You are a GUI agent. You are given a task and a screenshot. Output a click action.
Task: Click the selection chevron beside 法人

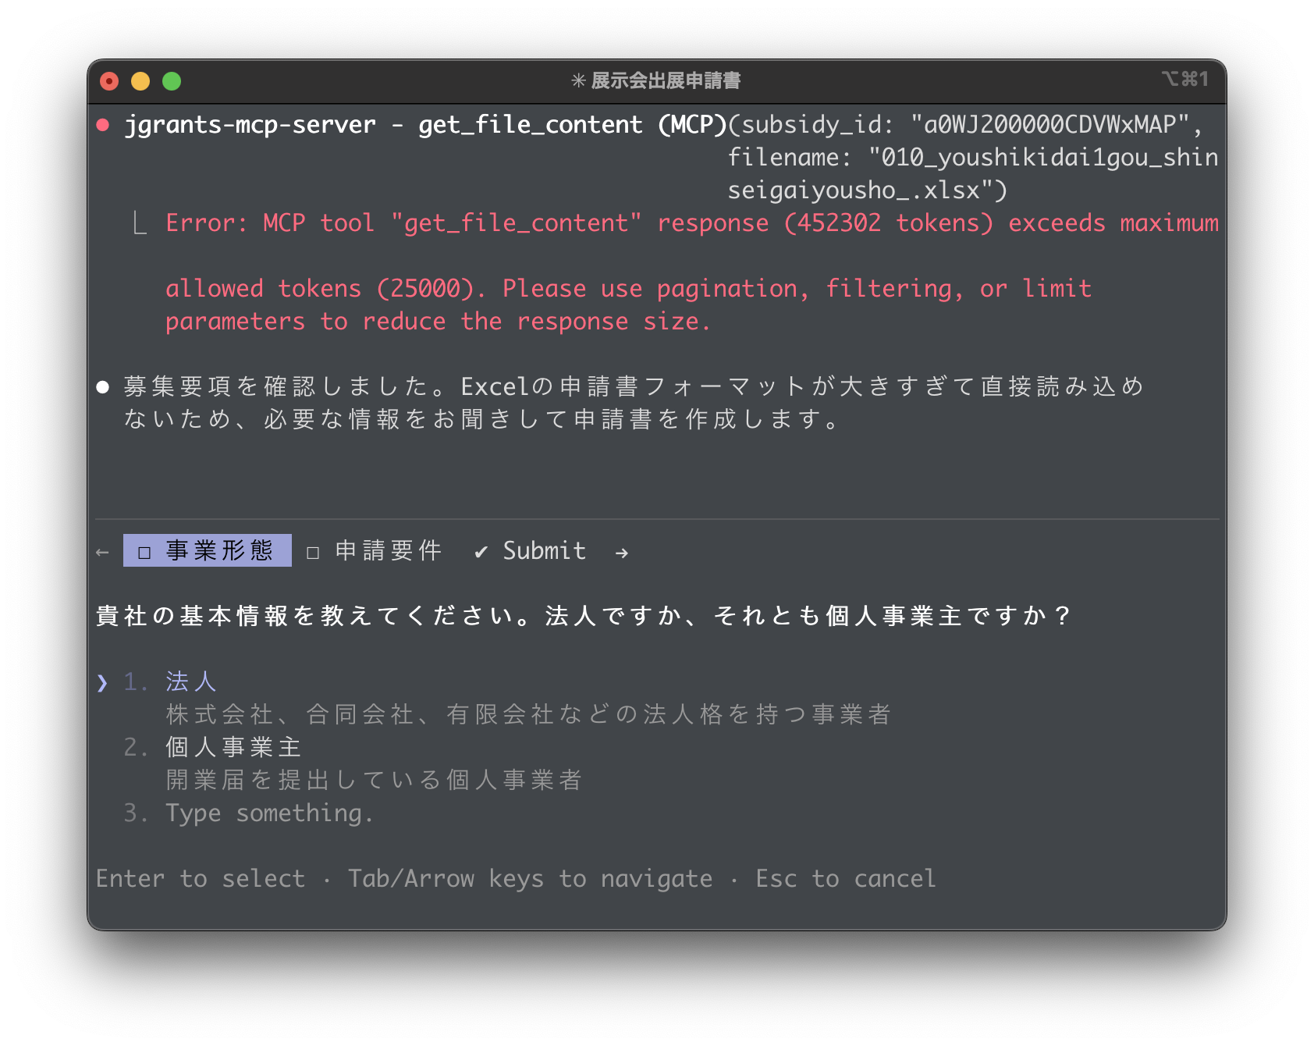[x=102, y=683]
